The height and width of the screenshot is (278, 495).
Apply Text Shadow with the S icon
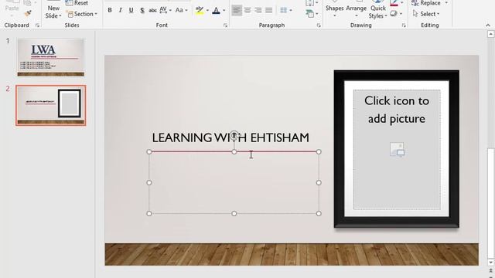[x=142, y=10]
